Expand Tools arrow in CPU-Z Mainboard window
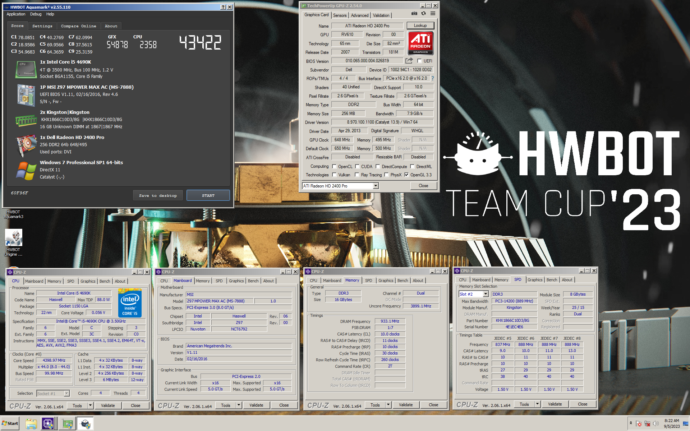This screenshot has width=690, height=431. click(x=239, y=405)
